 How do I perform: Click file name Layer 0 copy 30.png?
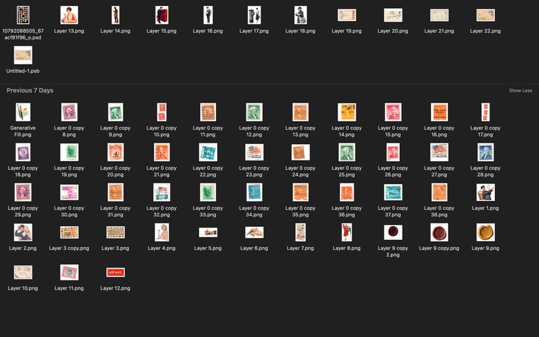pos(69,211)
